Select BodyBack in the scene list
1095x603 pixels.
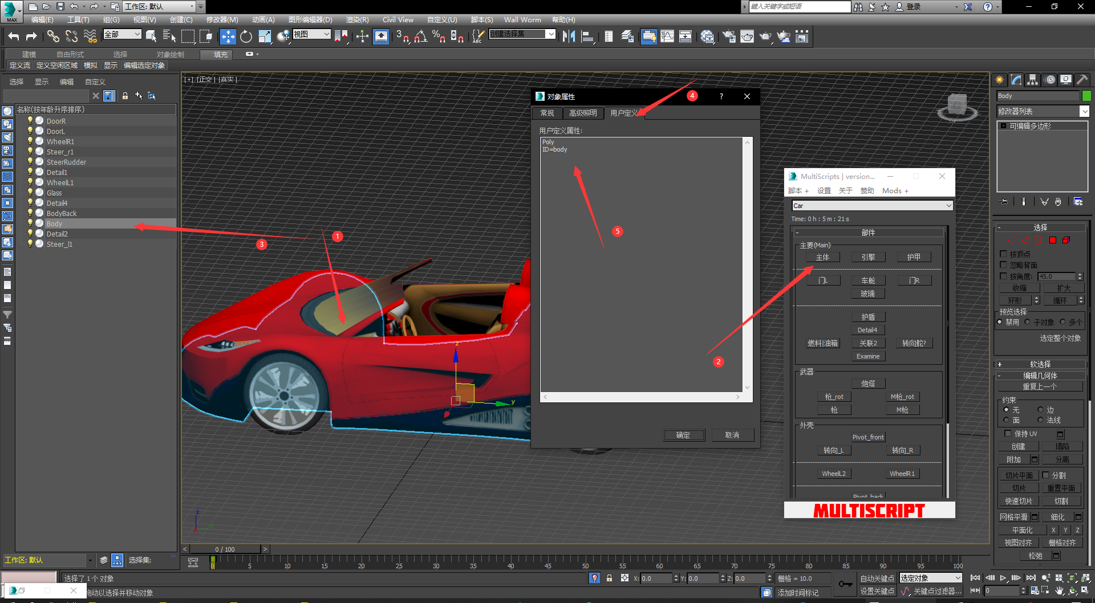[62, 213]
